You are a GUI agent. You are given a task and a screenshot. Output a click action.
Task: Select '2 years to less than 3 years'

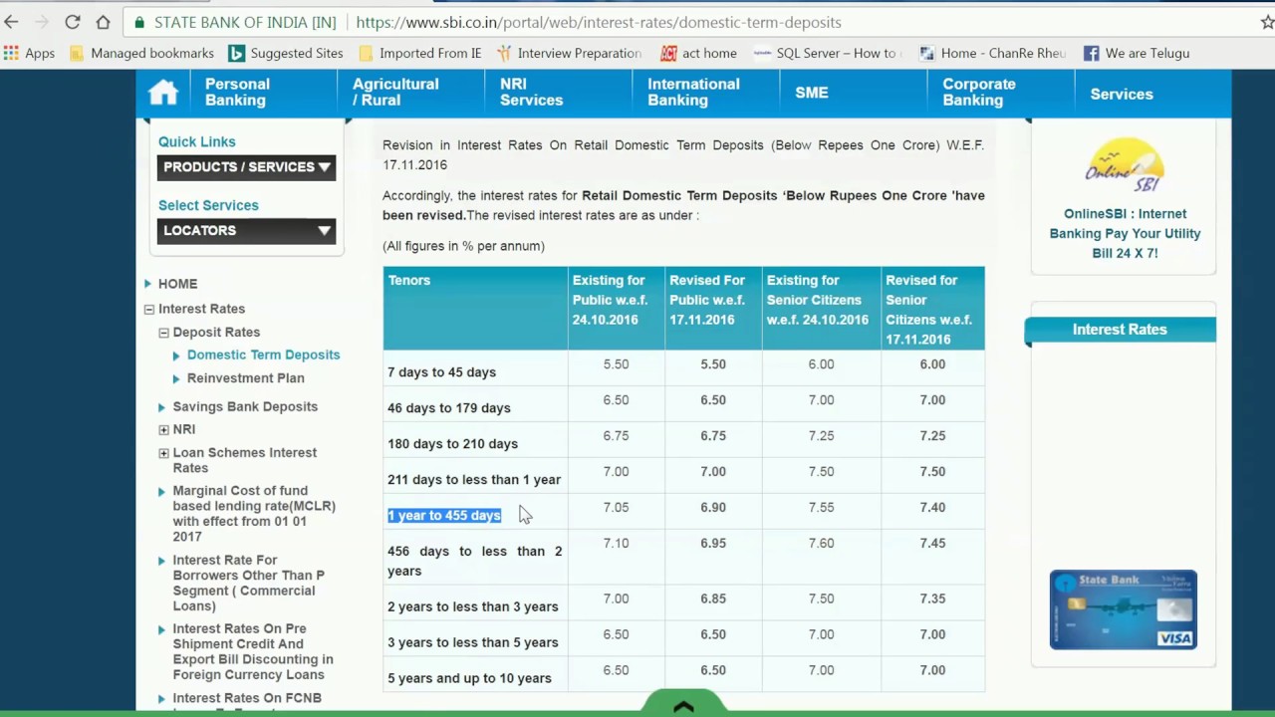(x=473, y=607)
